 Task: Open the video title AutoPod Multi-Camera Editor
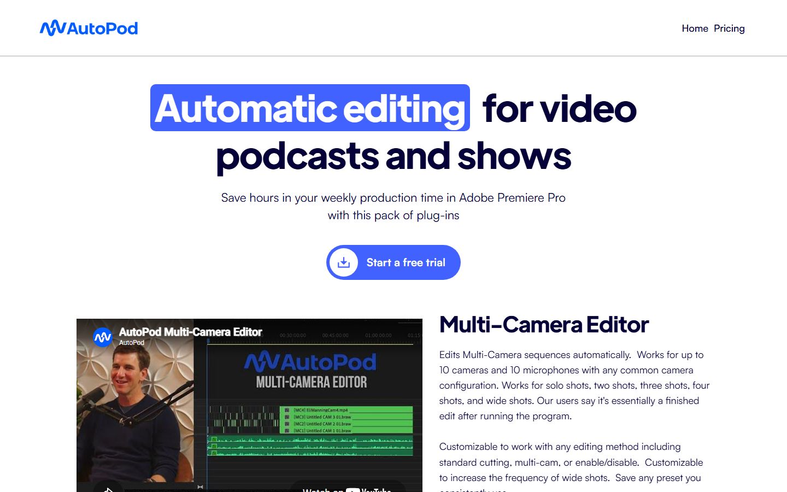190,332
